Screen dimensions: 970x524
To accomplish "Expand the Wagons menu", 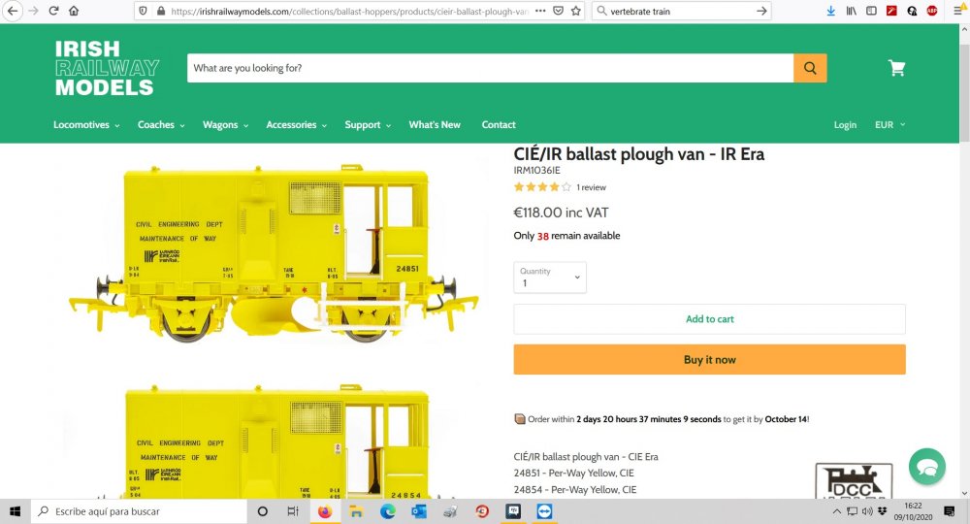I will 225,125.
